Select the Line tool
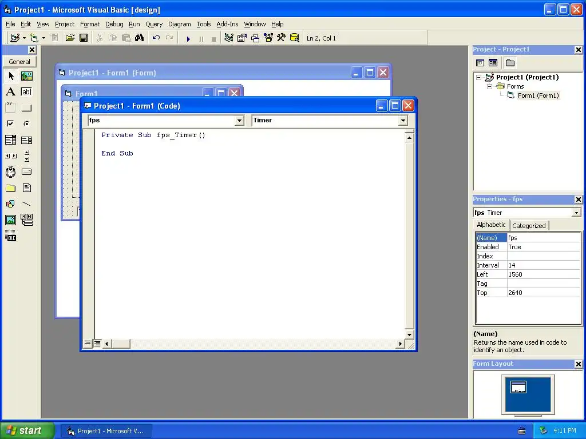The height and width of the screenshot is (439, 586). click(x=26, y=204)
